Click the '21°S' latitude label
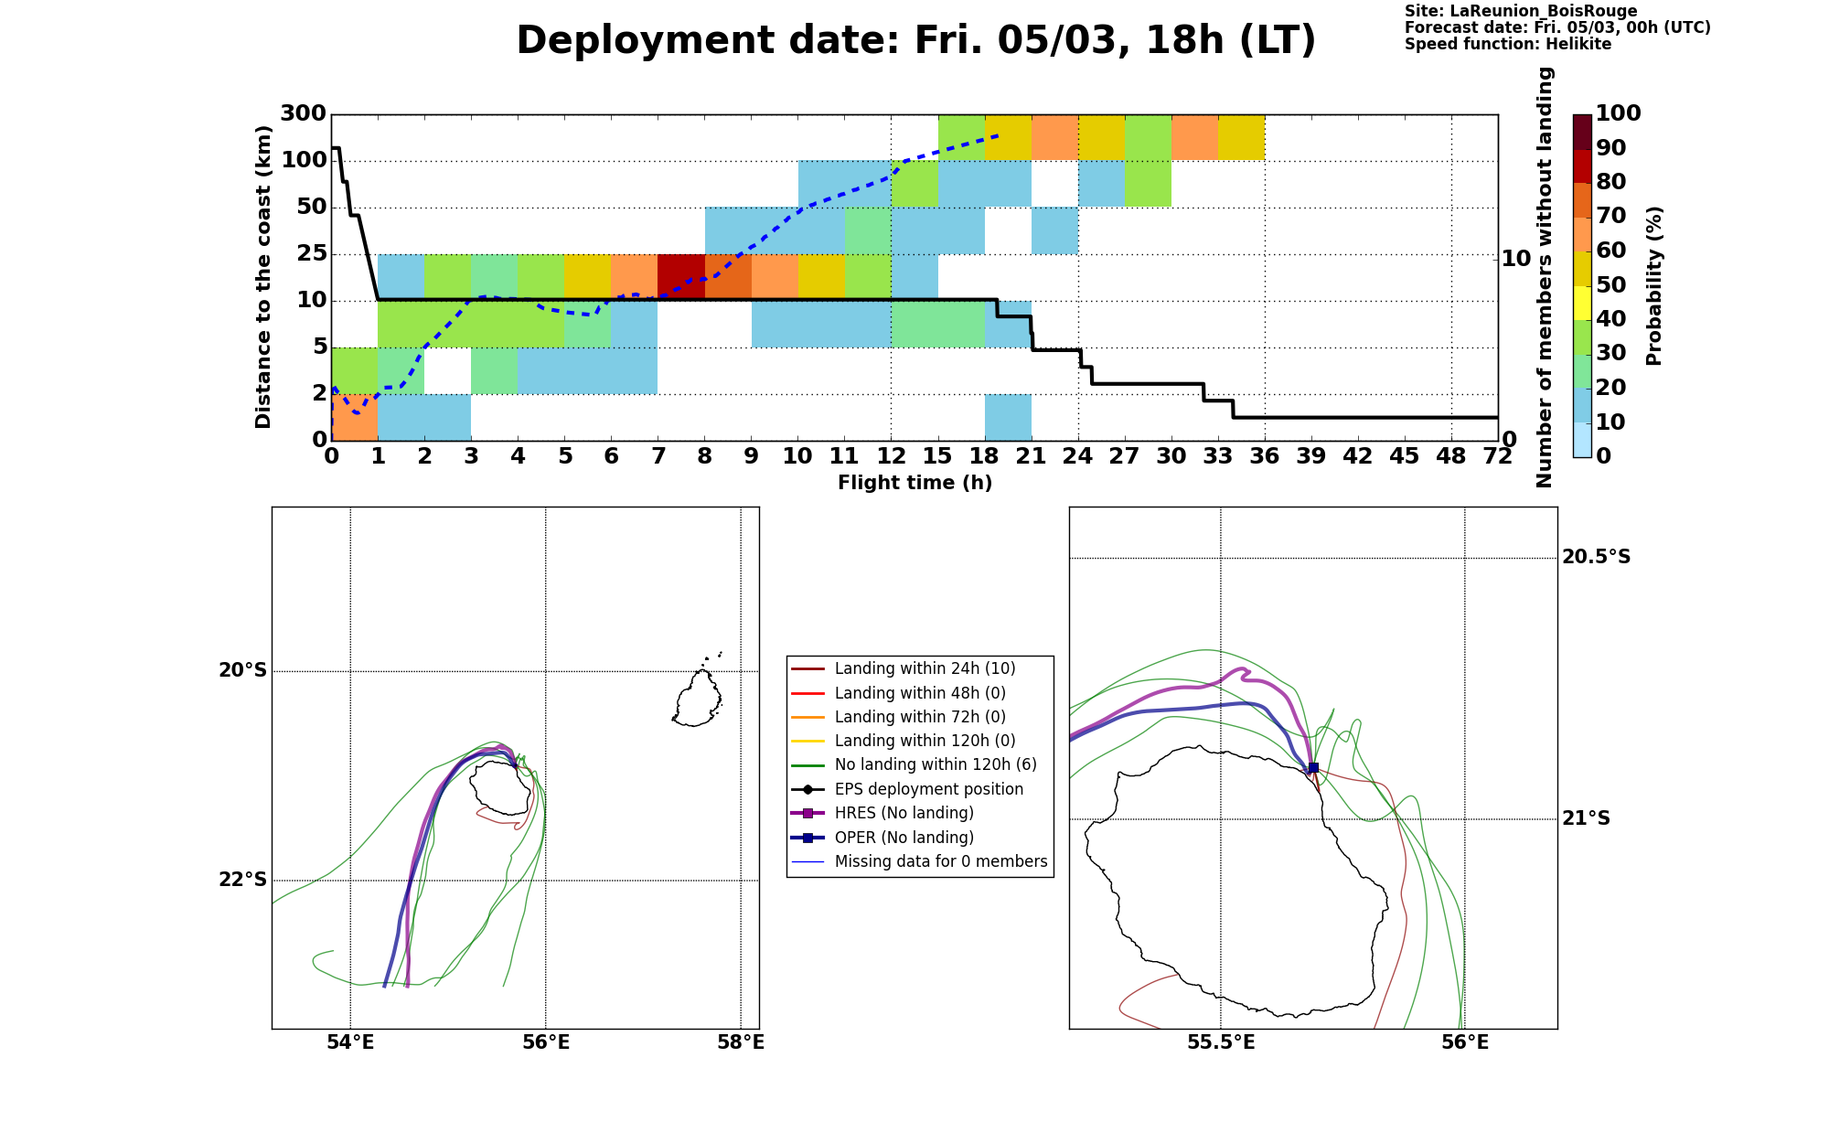The image size is (1829, 1143). (1586, 818)
